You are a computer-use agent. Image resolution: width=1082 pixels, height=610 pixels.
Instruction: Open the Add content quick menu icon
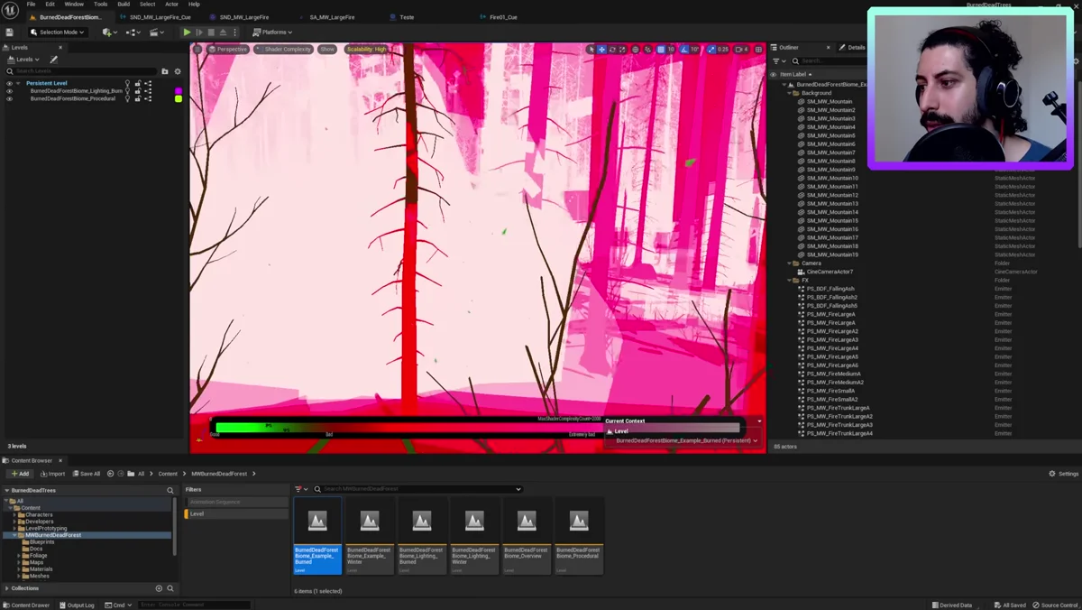coord(110,32)
